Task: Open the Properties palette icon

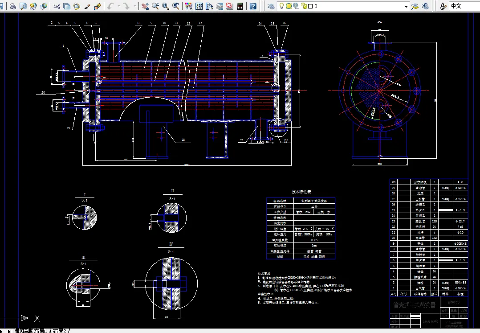Action: click(189, 6)
